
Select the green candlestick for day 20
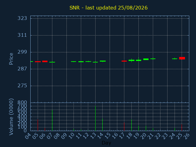pos(146,59)
